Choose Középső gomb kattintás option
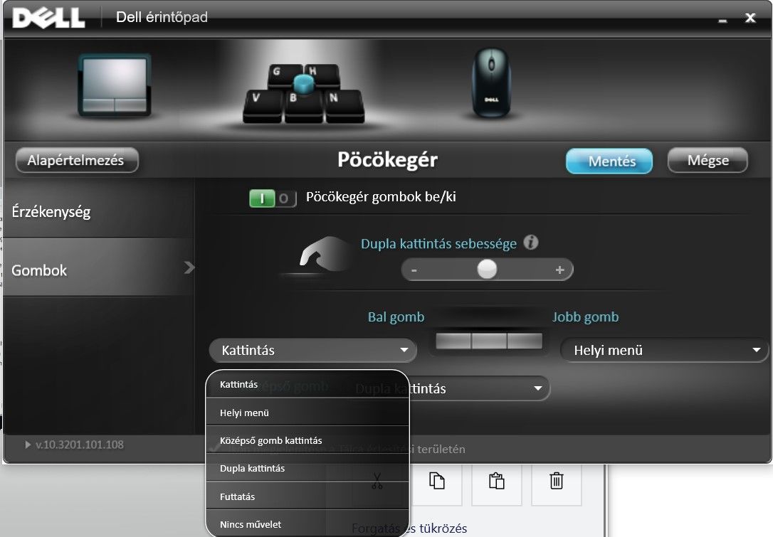Viewport: 773px width, 537px height. click(x=307, y=440)
